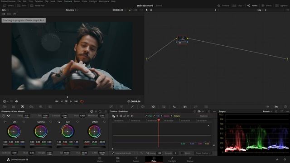Open the Playback menu
Image resolution: width=290 pixels, height=163 pixels.
point(68,1)
